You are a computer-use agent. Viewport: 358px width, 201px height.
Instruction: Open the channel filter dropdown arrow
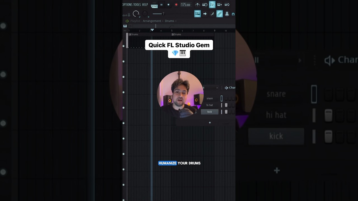tap(217, 88)
